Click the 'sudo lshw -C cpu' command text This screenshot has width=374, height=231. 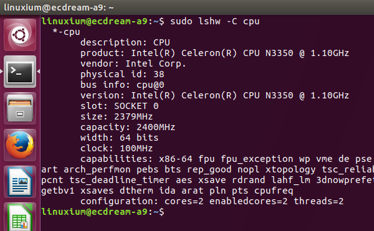coord(214,21)
